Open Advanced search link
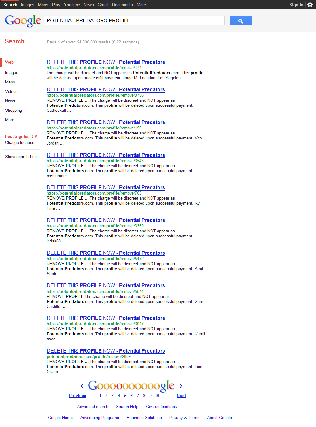This screenshot has height=427, width=316. click(x=93, y=407)
